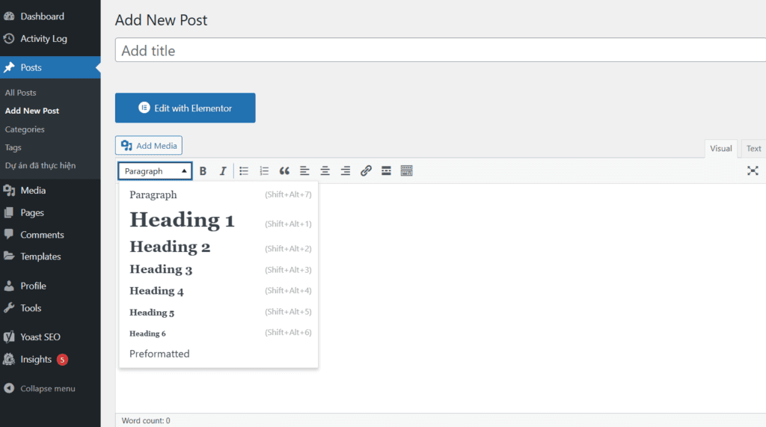
Task: Align text left
Action: [x=304, y=171]
